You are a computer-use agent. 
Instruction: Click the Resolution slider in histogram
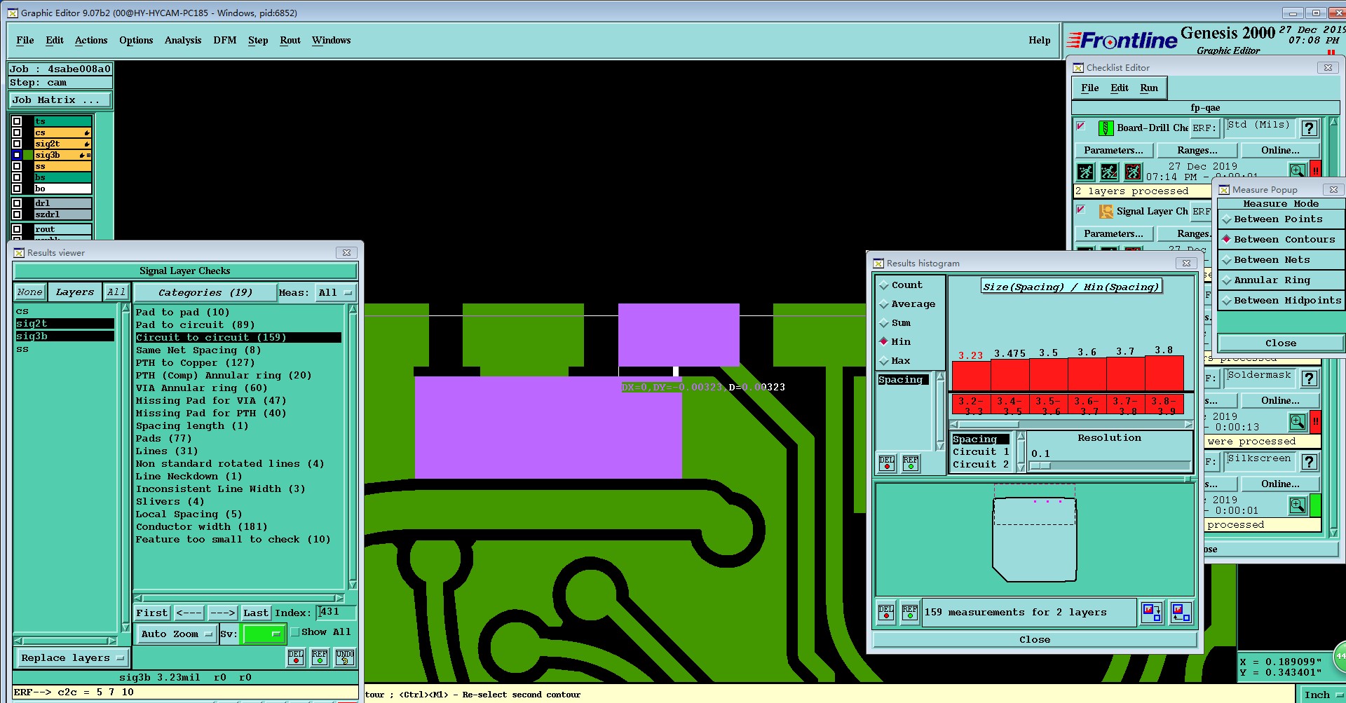1109,465
